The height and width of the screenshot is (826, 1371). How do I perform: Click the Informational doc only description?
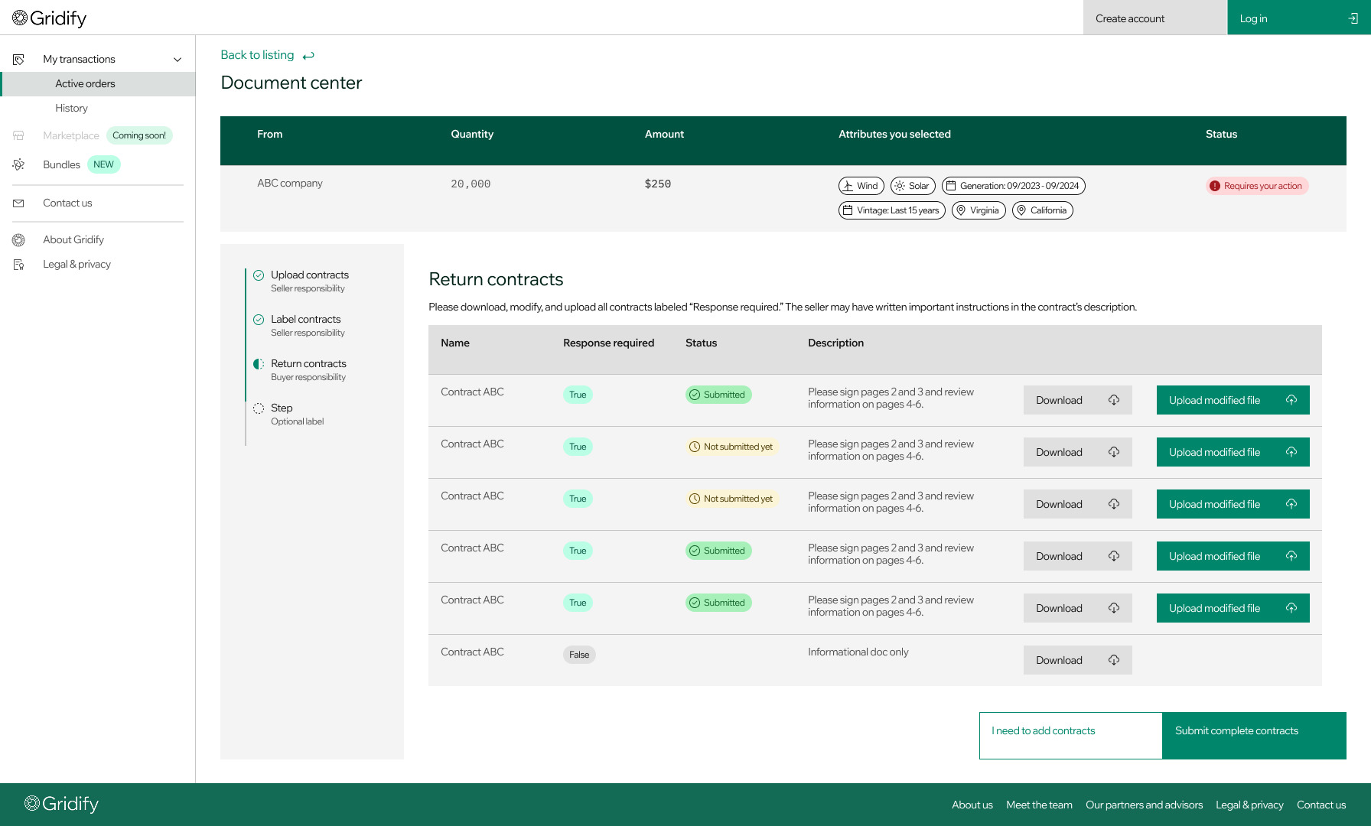pyautogui.click(x=858, y=652)
